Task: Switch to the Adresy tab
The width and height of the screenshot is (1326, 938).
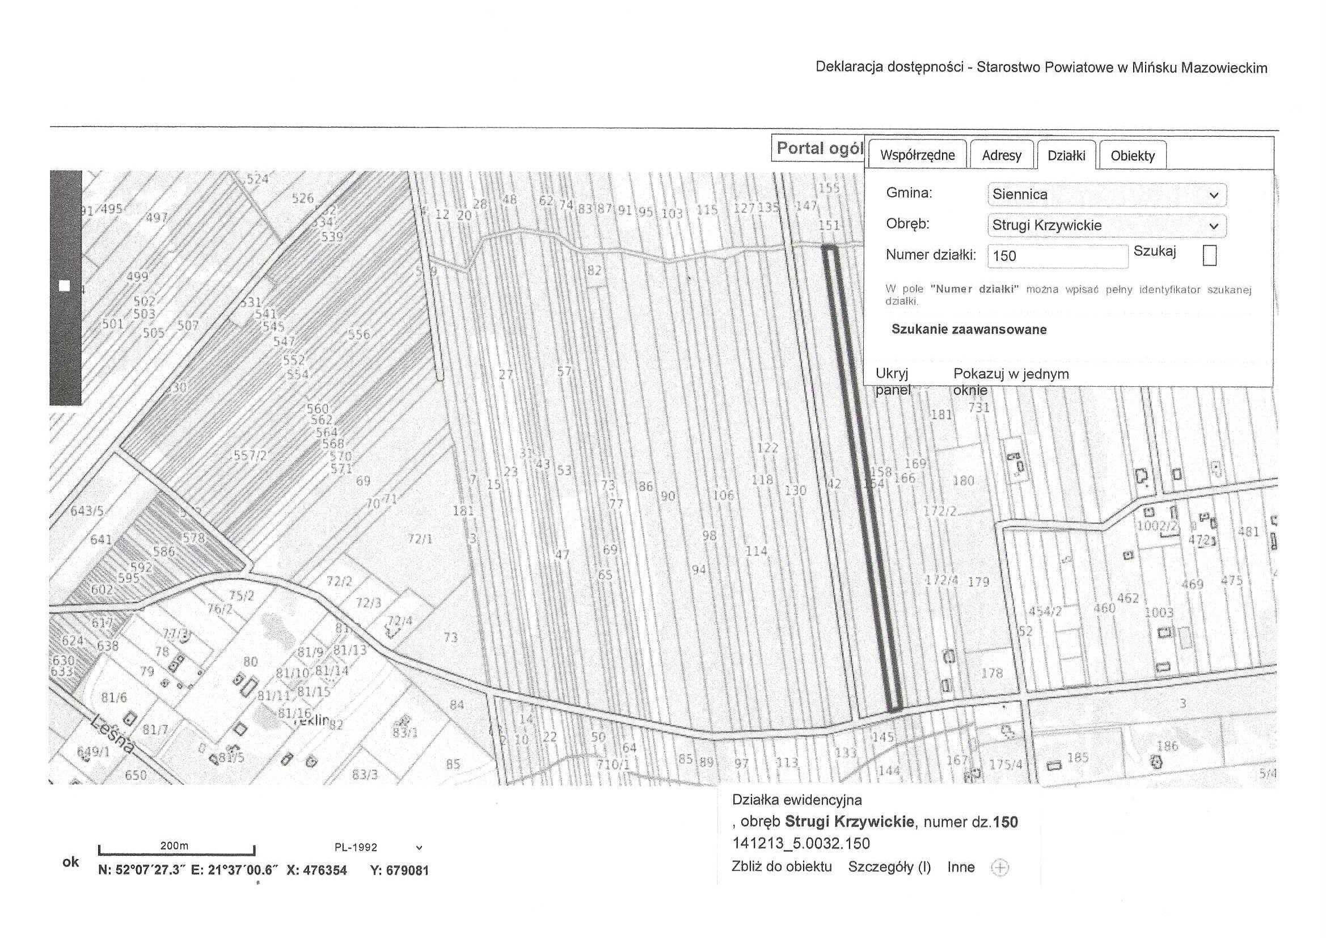Action: tap(1002, 155)
